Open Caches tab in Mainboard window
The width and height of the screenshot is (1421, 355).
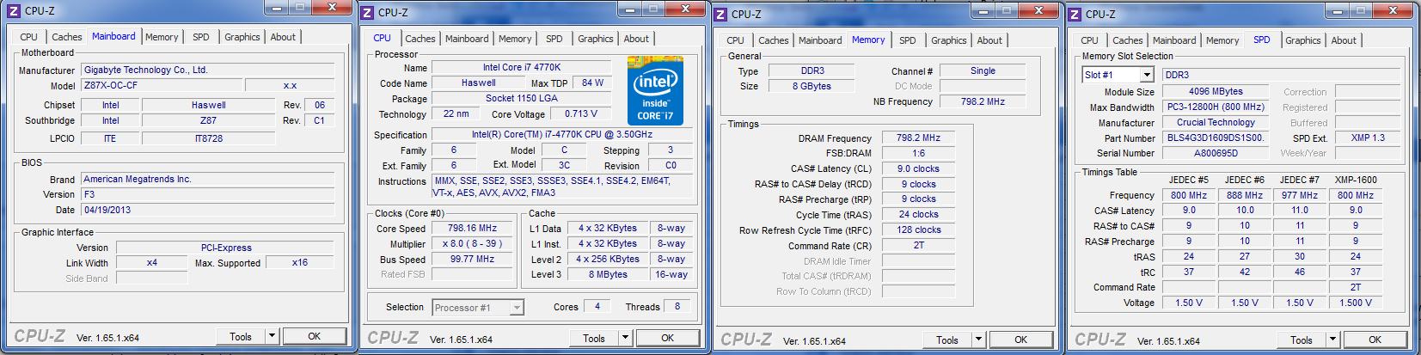pyautogui.click(x=66, y=37)
